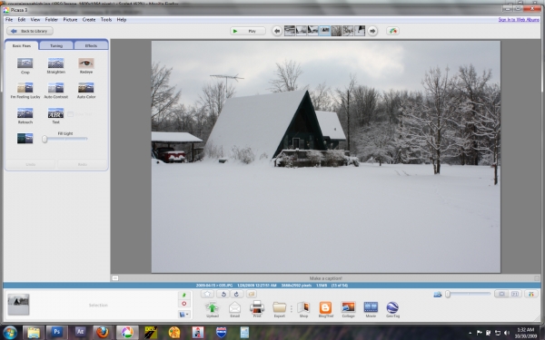Switch to the Tuning tab
Image resolution: width=545 pixels, height=340 pixels.
(56, 45)
